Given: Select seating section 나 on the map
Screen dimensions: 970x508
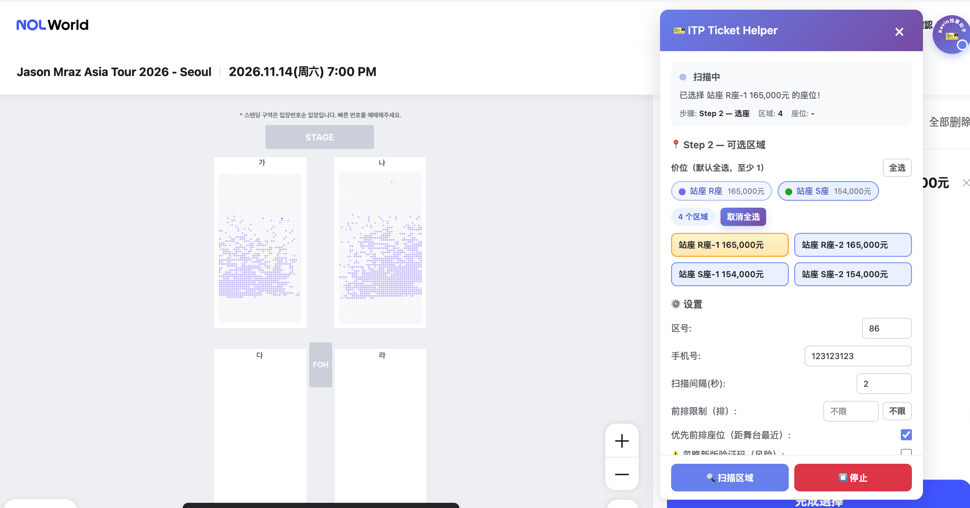Looking at the screenshot, I should (380, 243).
